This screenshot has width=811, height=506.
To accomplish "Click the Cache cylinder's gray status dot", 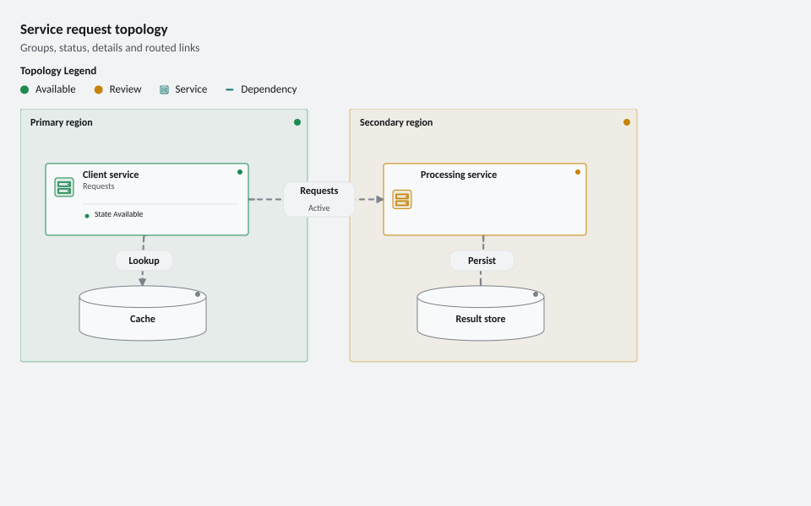I will [198, 294].
